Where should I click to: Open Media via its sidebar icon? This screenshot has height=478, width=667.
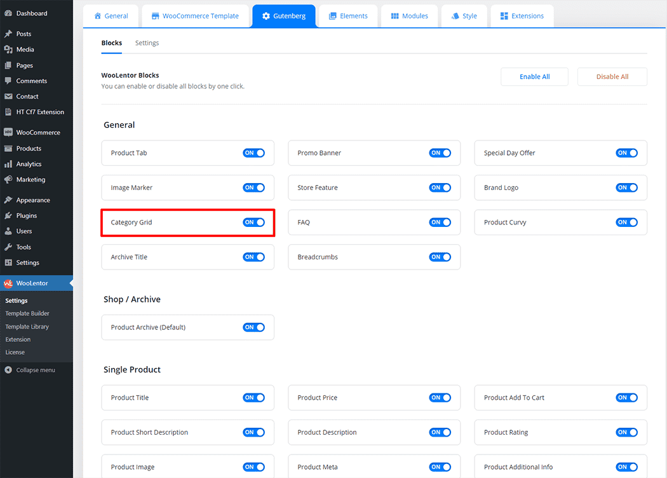8,50
